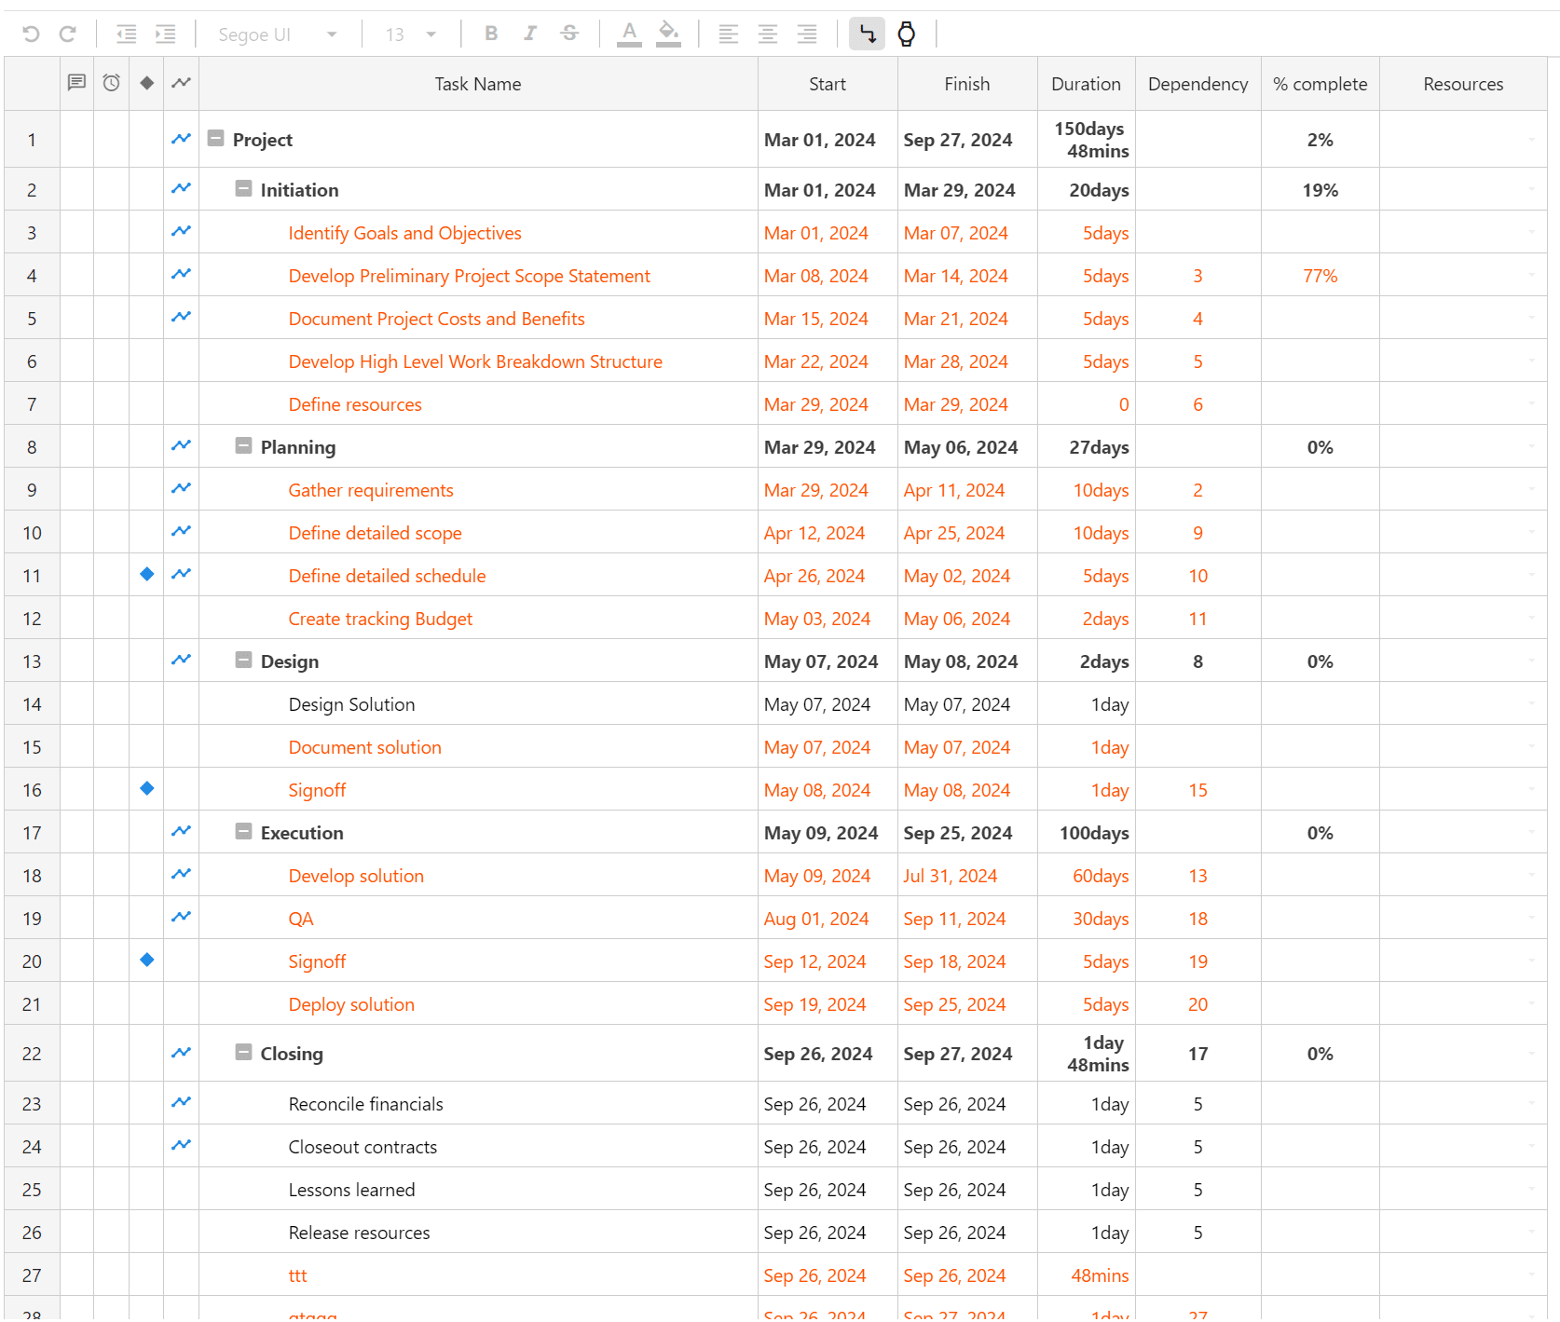
Task: Click the Dependency column header
Action: (x=1197, y=84)
